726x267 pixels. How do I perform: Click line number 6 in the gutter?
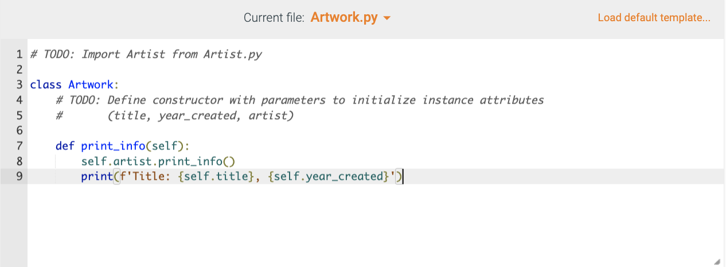[x=19, y=131]
